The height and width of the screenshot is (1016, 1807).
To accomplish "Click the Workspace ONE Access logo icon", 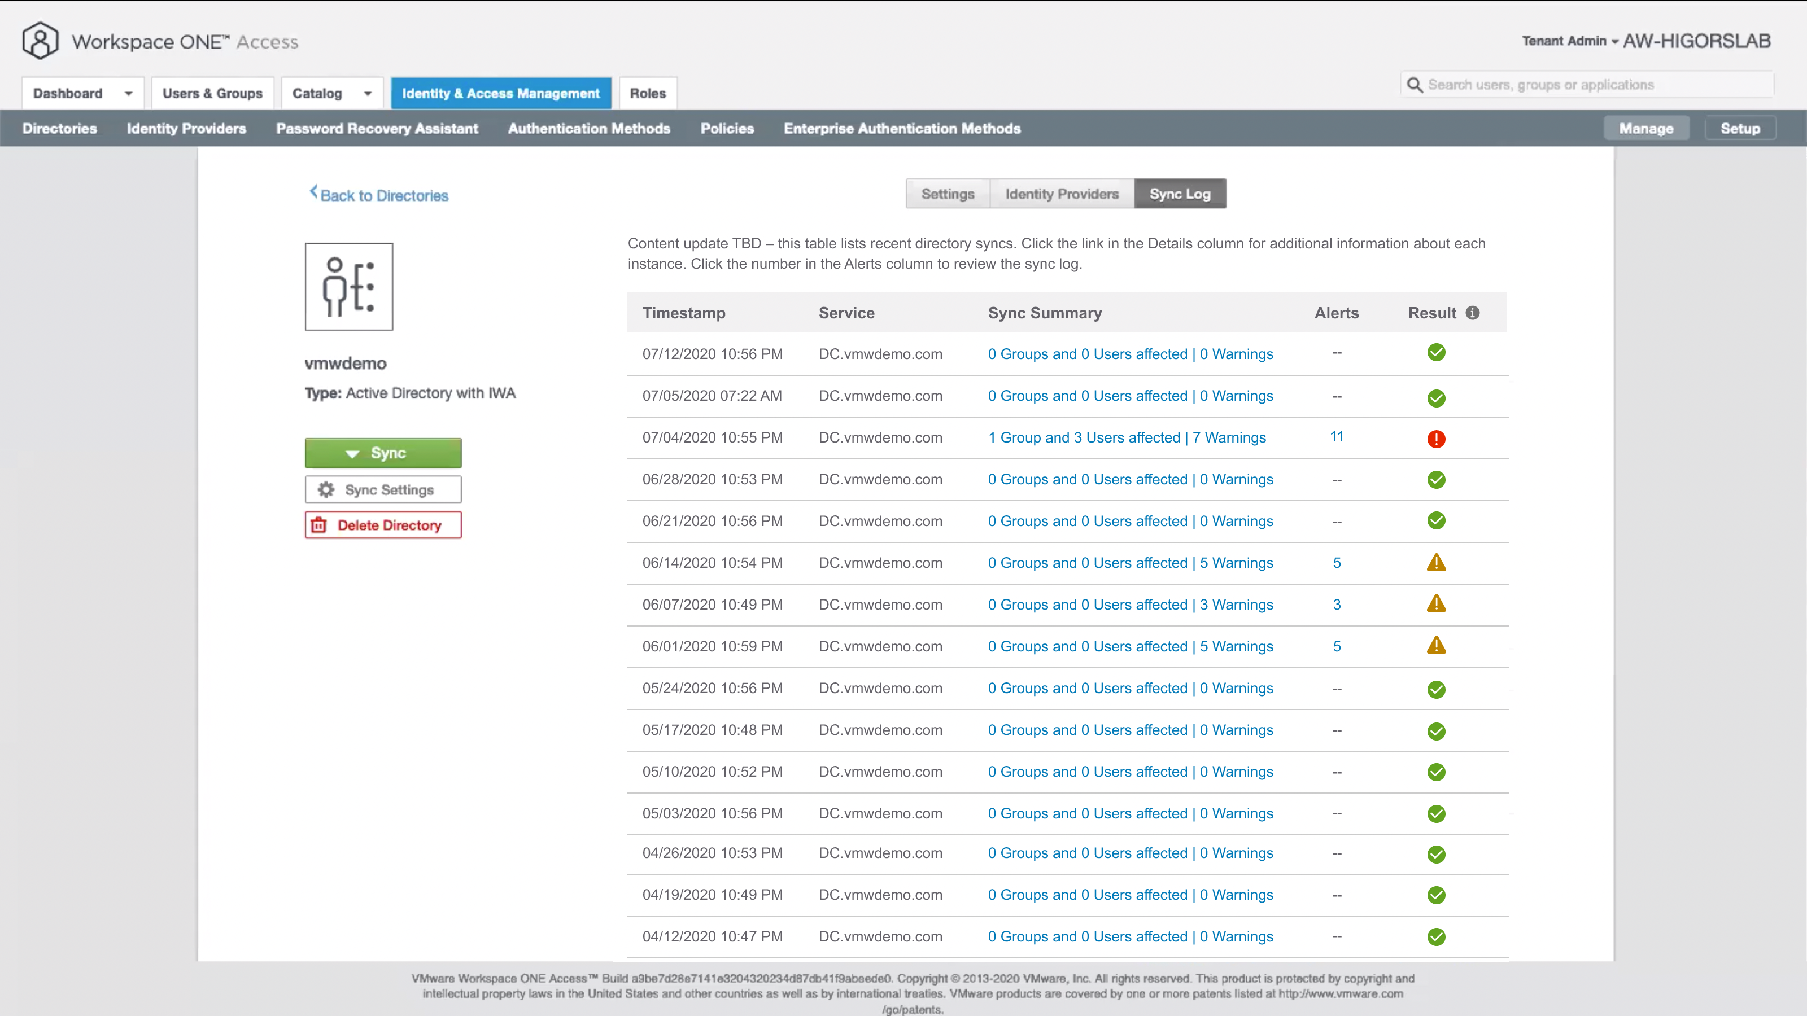I will (40, 41).
